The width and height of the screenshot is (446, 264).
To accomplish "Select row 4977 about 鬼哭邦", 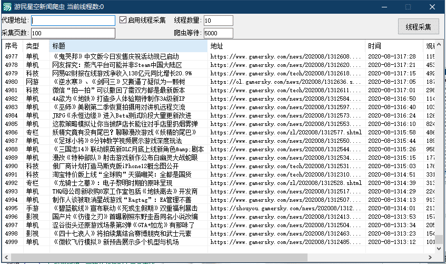I will click(x=116, y=56).
